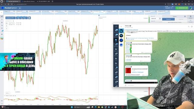Open the indicators button in chart toolbar
The height and width of the screenshot is (109, 194).
[x=20, y=18]
